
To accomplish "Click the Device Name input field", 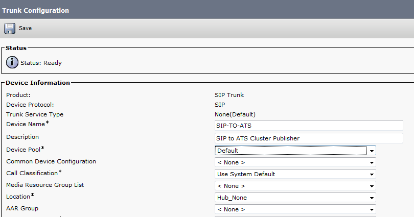I will click(x=309, y=126).
